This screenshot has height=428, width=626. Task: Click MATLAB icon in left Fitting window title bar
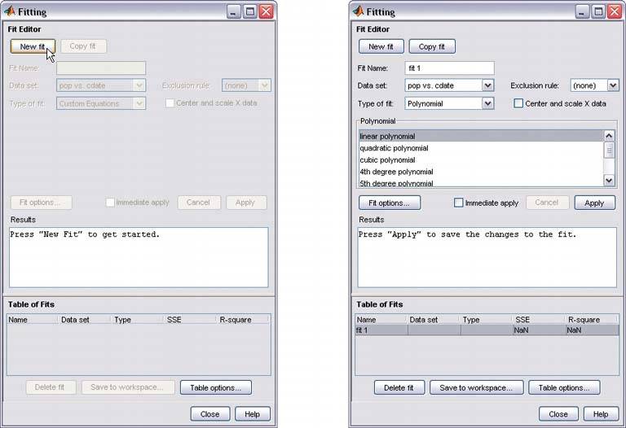pos(11,11)
